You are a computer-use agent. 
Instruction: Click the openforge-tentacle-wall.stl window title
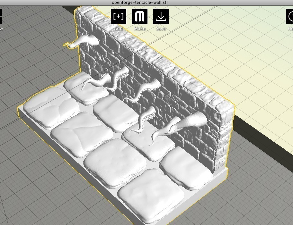tap(140, 3)
